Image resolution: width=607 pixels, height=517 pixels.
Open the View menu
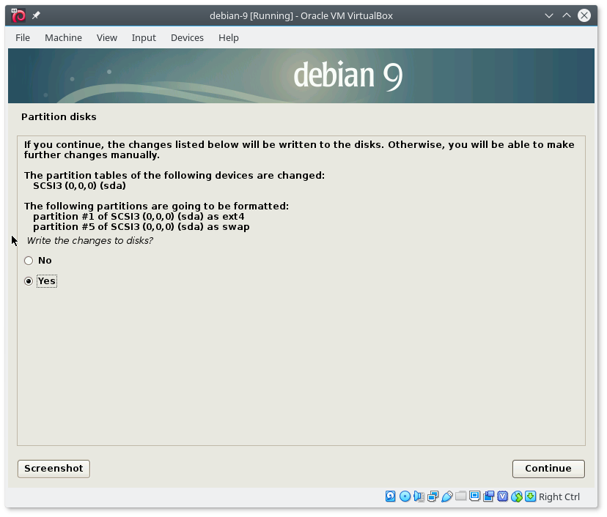[x=106, y=37]
